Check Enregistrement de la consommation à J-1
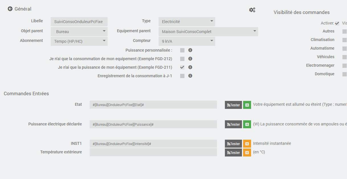This screenshot has width=347, height=179. (182, 76)
